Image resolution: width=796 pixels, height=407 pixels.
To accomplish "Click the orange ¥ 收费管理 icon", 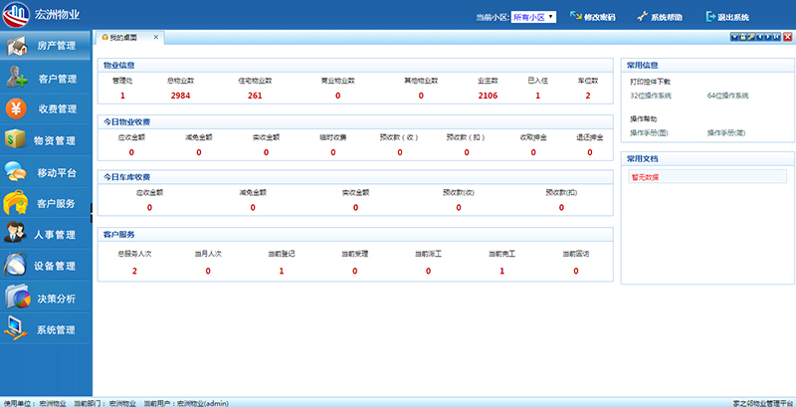I will point(17,108).
